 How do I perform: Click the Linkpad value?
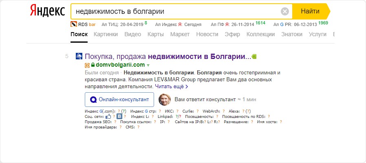[x=179, y=116]
